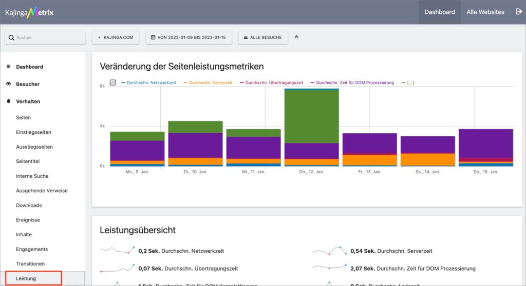The height and width of the screenshot is (286, 526).
Task: Toggle Zeit für DOM Prozessierung legend series
Action: pyautogui.click(x=352, y=83)
